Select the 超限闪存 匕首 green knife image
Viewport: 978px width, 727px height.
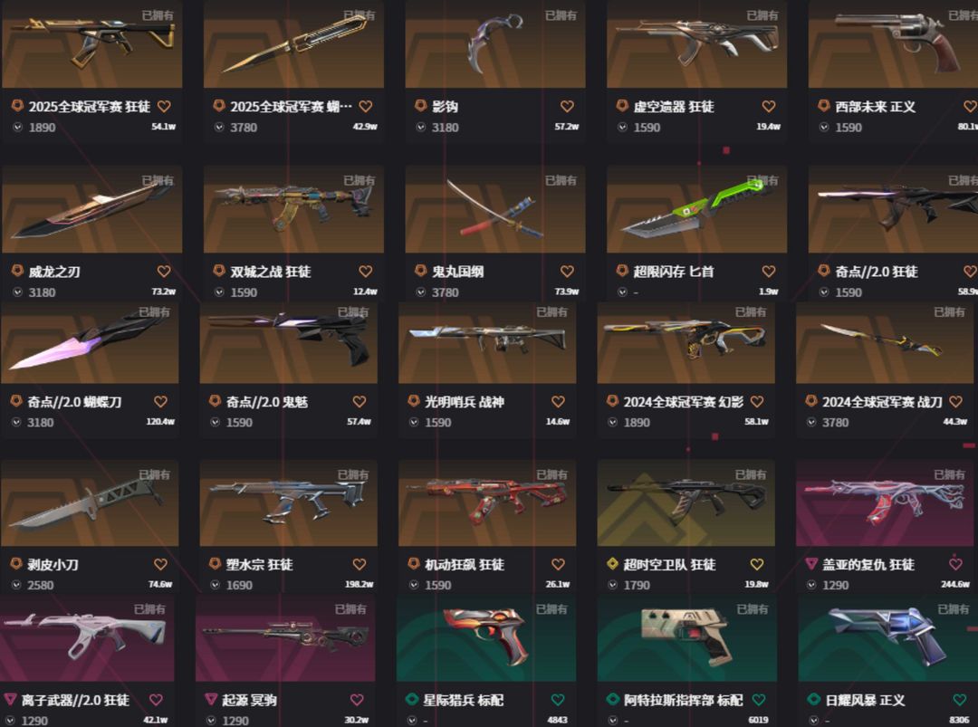(x=696, y=209)
